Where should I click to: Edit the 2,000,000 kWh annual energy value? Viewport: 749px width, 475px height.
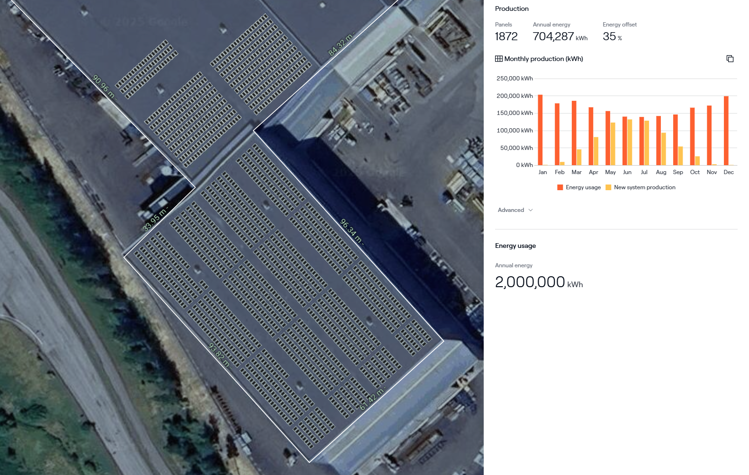(x=530, y=282)
